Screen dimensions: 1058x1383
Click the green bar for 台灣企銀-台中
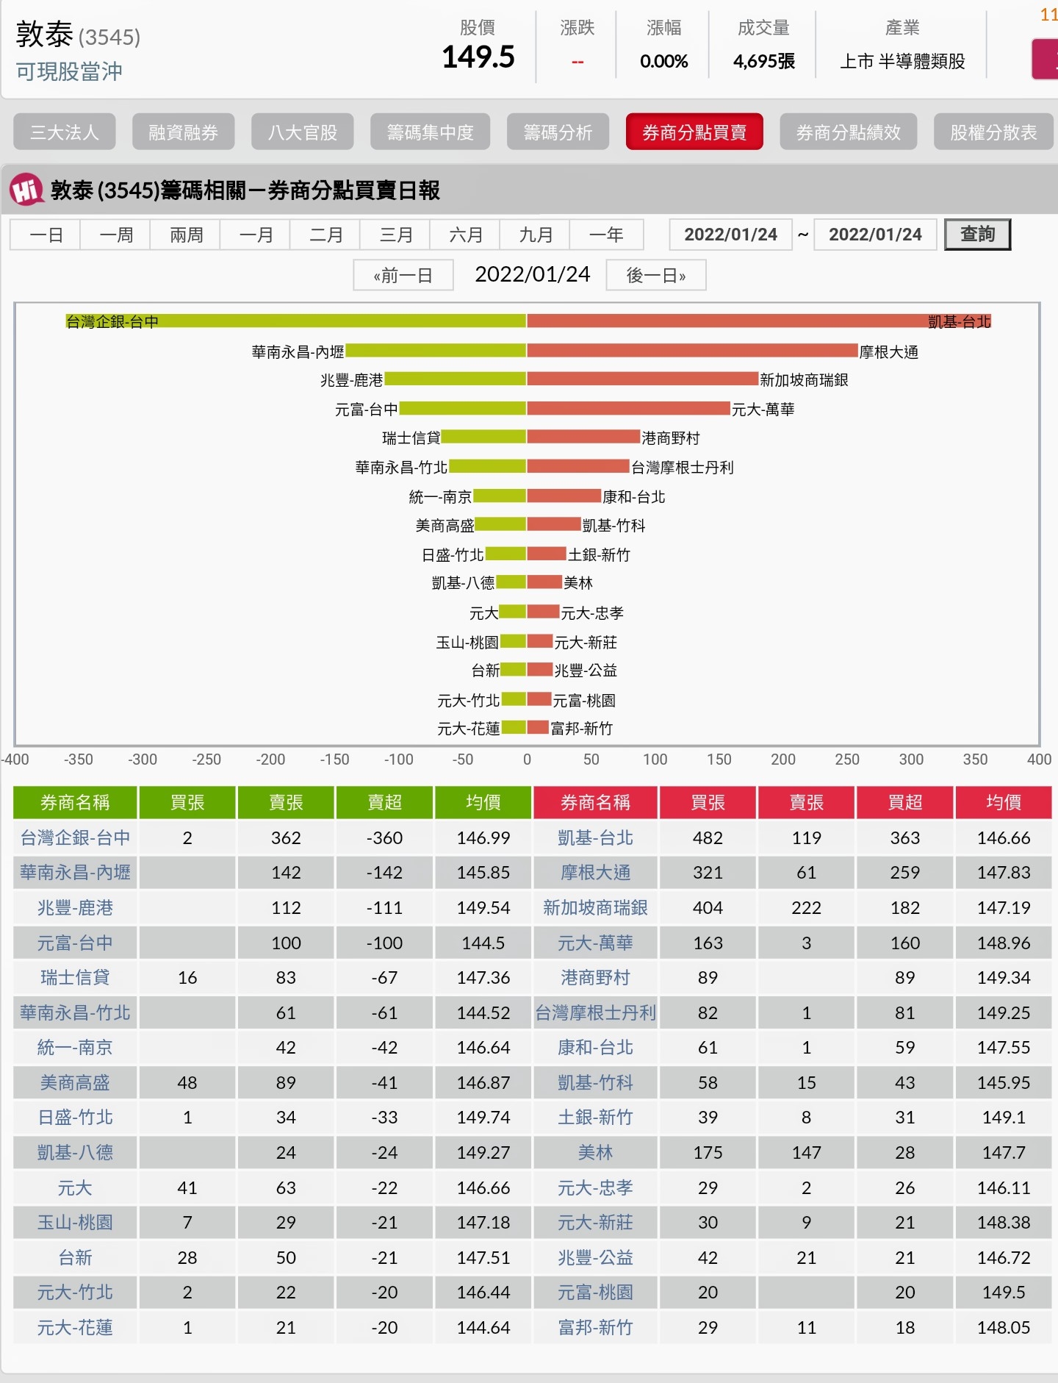[x=296, y=321]
